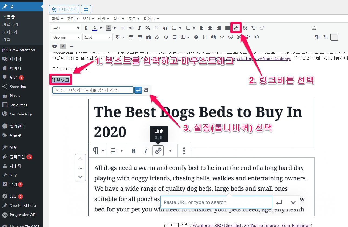Toggle bold formatting in the toolbar

click(x=86, y=28)
